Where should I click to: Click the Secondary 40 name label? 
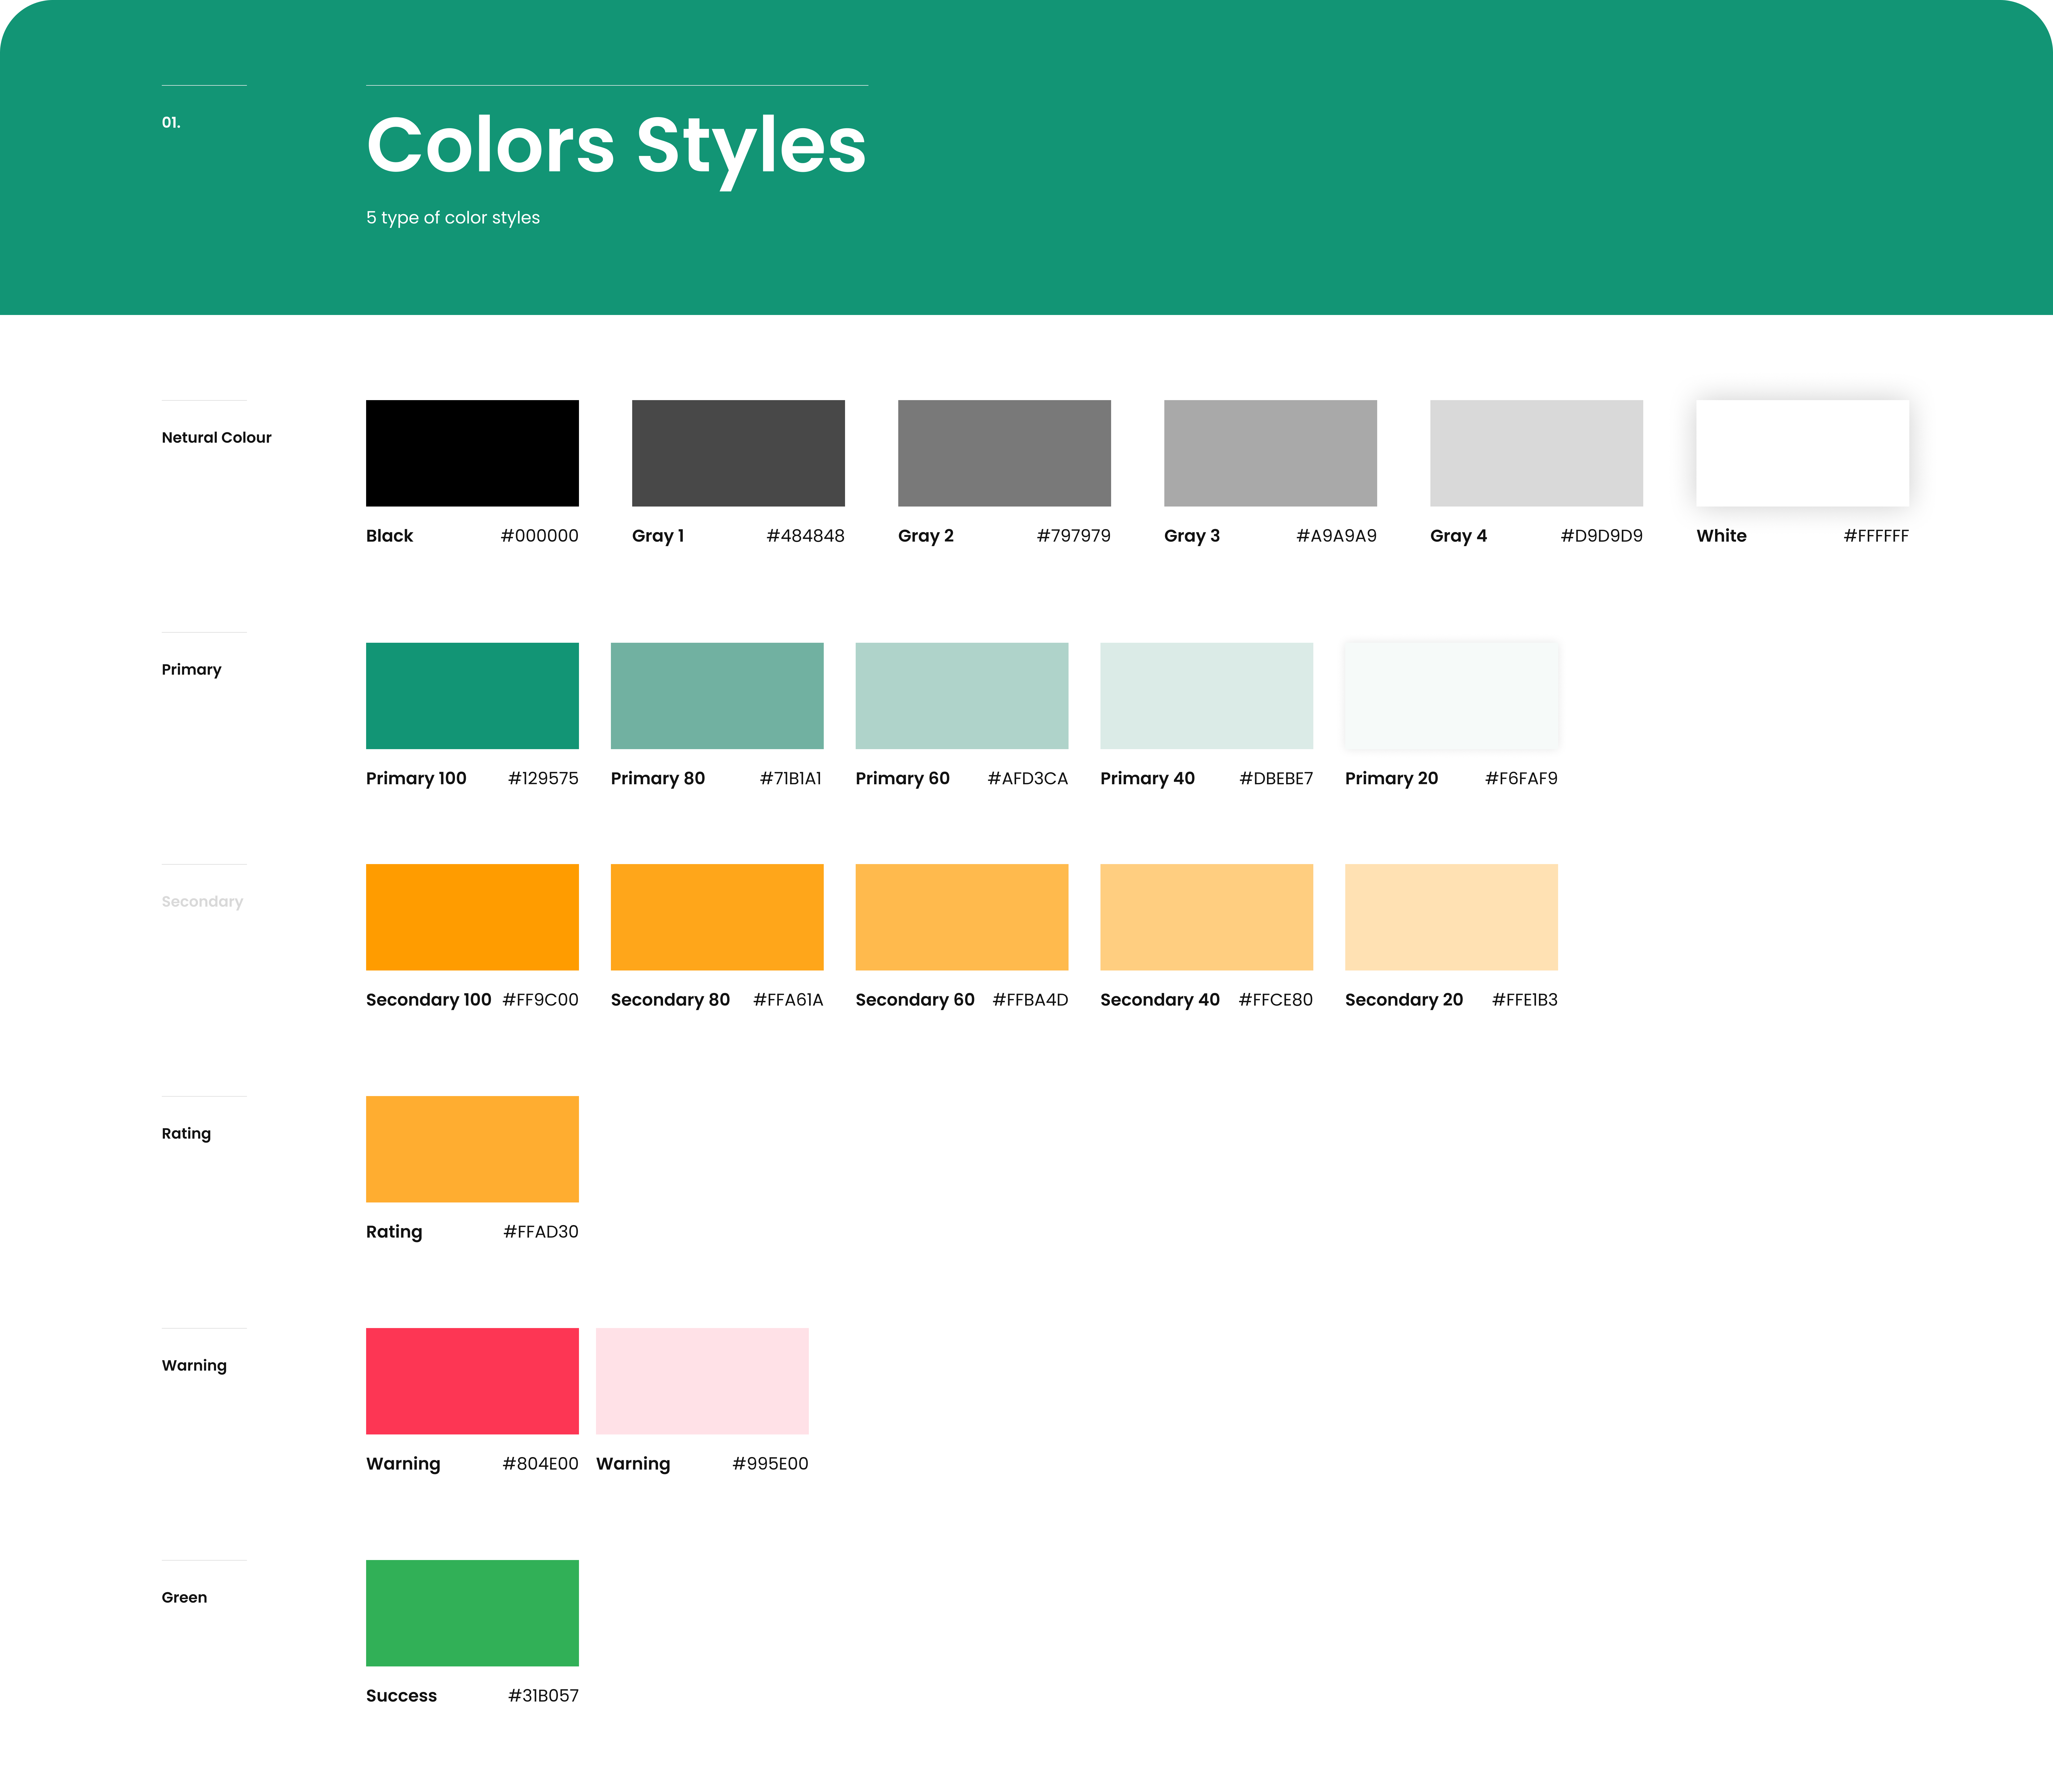1160,1000
